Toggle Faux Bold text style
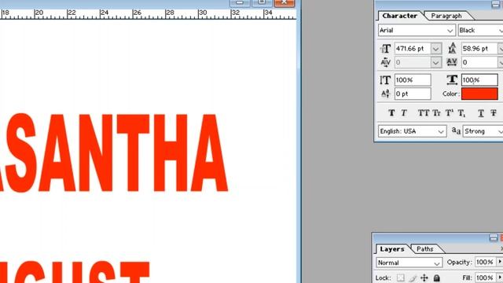The width and height of the screenshot is (503, 283). [391, 113]
